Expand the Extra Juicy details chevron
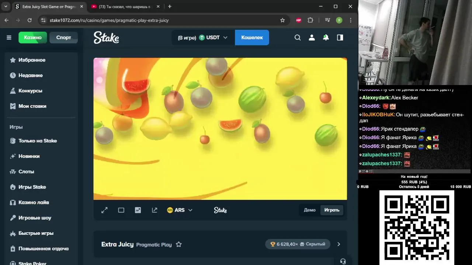This screenshot has width=472, height=265. [x=339, y=244]
